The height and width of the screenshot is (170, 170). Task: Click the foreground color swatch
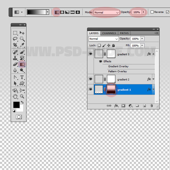[x=16, y=105]
